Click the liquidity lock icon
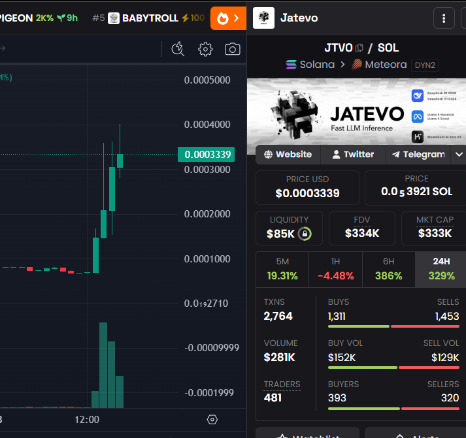466x438 pixels. 305,234
